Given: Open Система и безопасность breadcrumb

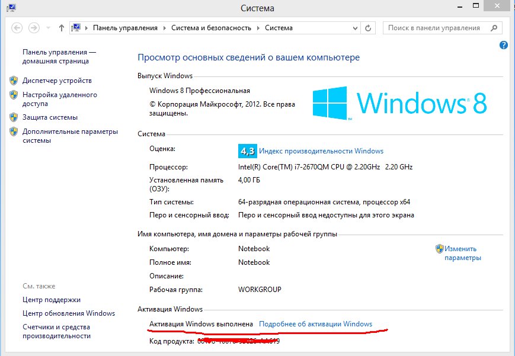Looking at the screenshot, I should [x=211, y=28].
